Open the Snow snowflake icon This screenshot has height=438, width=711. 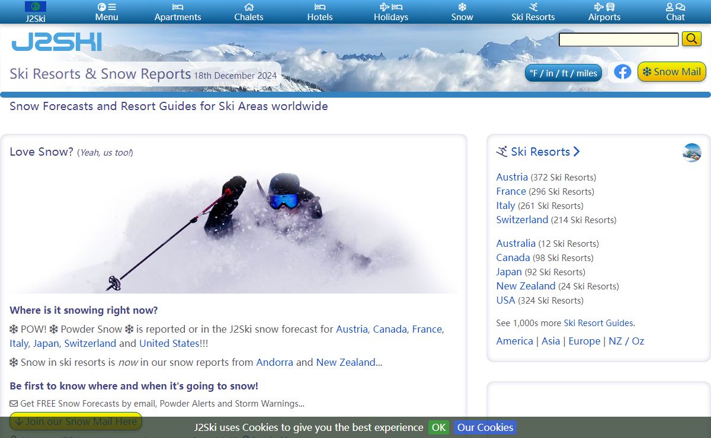(462, 7)
